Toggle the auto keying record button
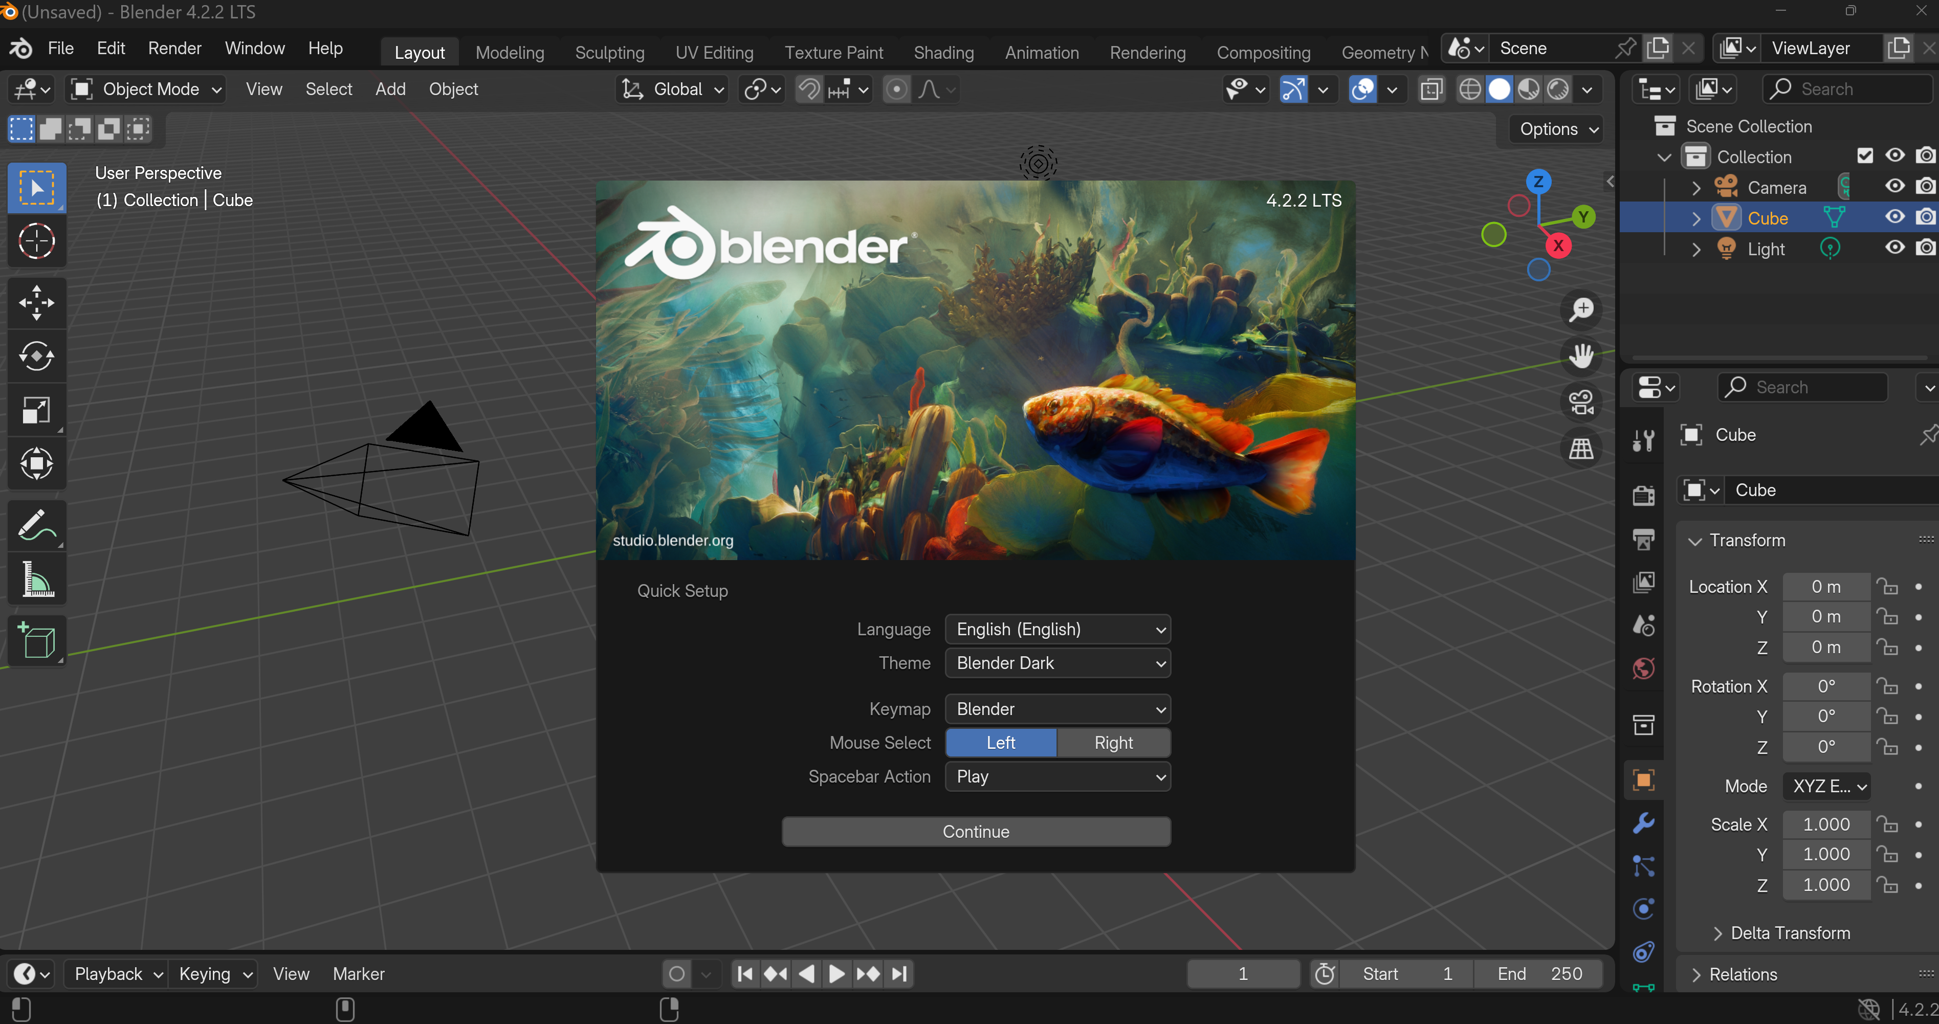The image size is (1939, 1024). (677, 974)
